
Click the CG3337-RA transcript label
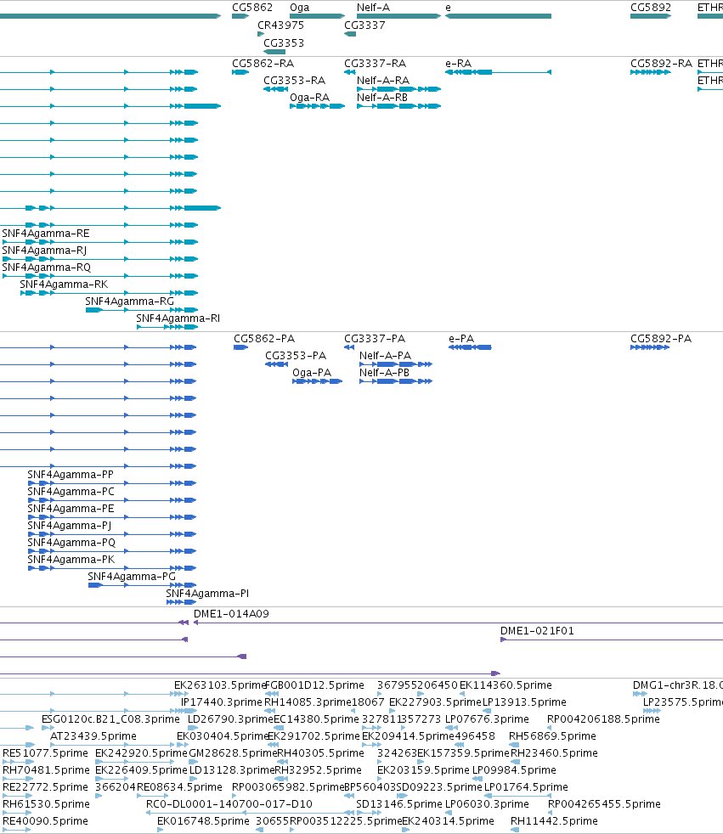click(375, 64)
